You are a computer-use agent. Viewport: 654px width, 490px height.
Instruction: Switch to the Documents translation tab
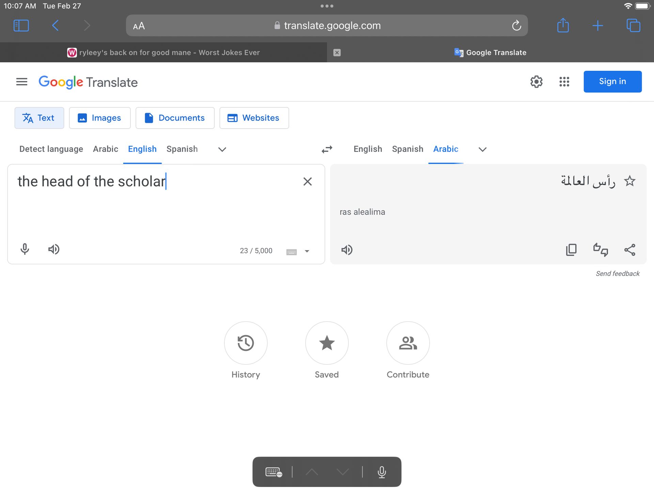pos(175,118)
